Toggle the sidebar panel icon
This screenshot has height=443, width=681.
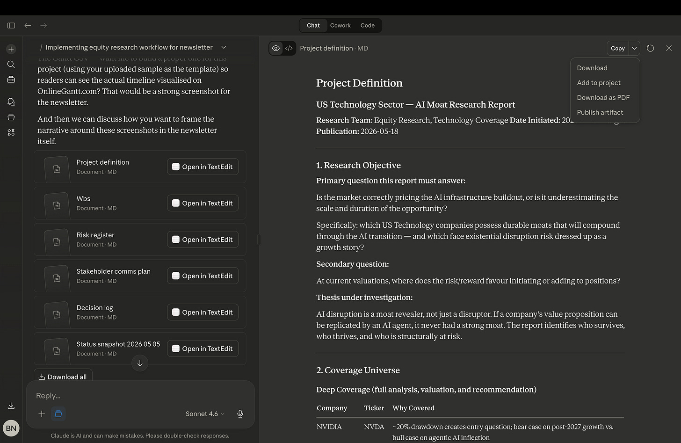pyautogui.click(x=11, y=25)
